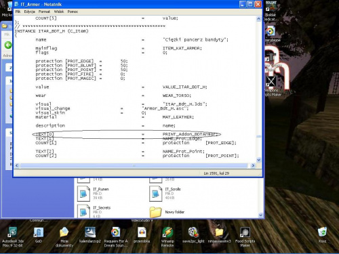Image resolution: width=339 pixels, height=254 pixels.
Task: Click the WEAR_TORSO text
Action: tap(177, 96)
